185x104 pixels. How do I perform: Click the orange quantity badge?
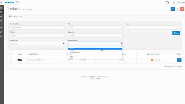pyautogui.click(x=152, y=60)
